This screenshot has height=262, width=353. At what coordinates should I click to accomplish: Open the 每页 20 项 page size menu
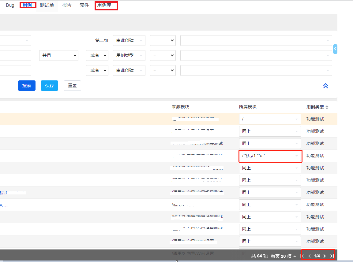point(283,256)
